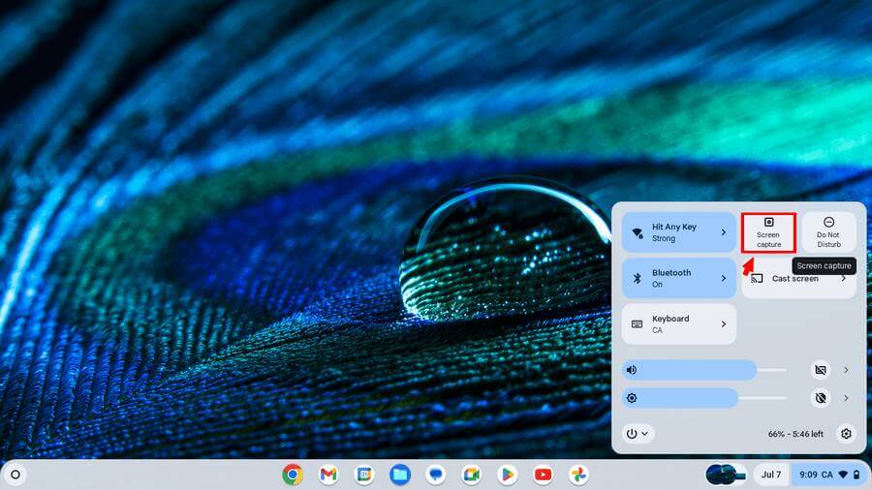Open the Play Store shelf icon
The width and height of the screenshot is (872, 490).
[x=507, y=475]
